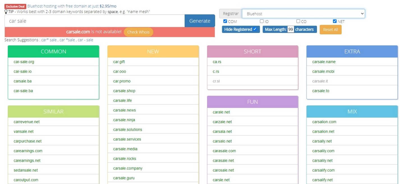This screenshot has height=184, width=400.
Task: Click the domain keyword search field
Action: click(x=95, y=21)
